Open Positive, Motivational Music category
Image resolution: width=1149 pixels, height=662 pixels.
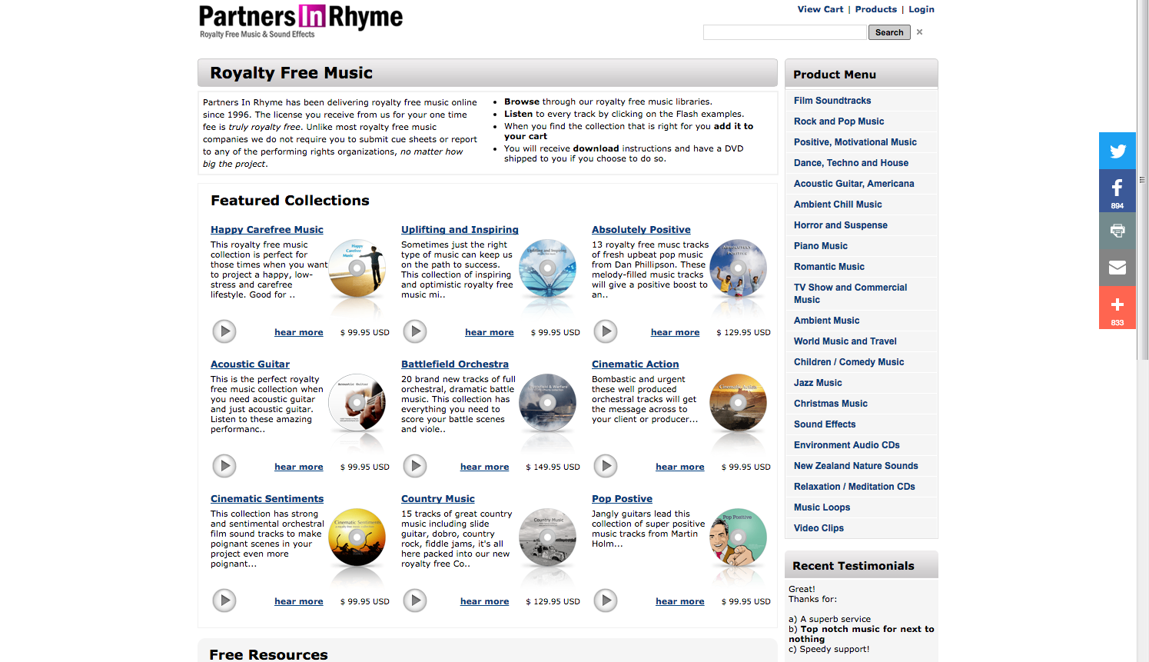tap(855, 142)
